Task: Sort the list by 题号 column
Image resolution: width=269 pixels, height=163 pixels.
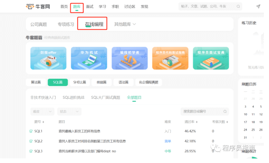Action: coord(39,122)
